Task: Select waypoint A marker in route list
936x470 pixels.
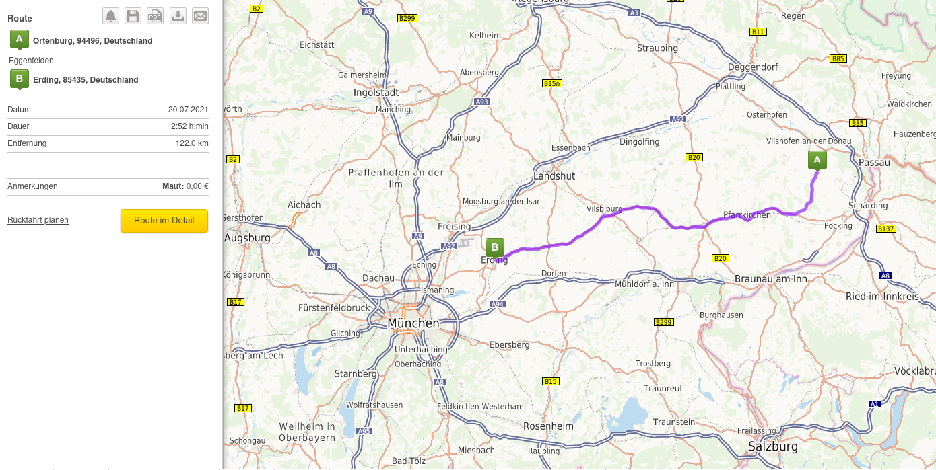Action: pos(19,40)
